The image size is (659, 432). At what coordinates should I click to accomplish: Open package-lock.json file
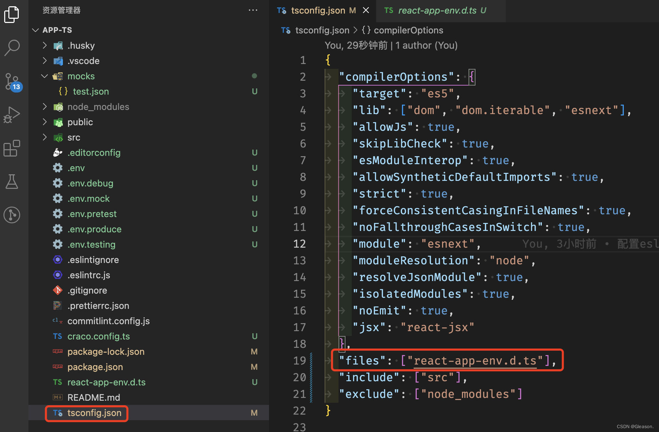point(149,351)
